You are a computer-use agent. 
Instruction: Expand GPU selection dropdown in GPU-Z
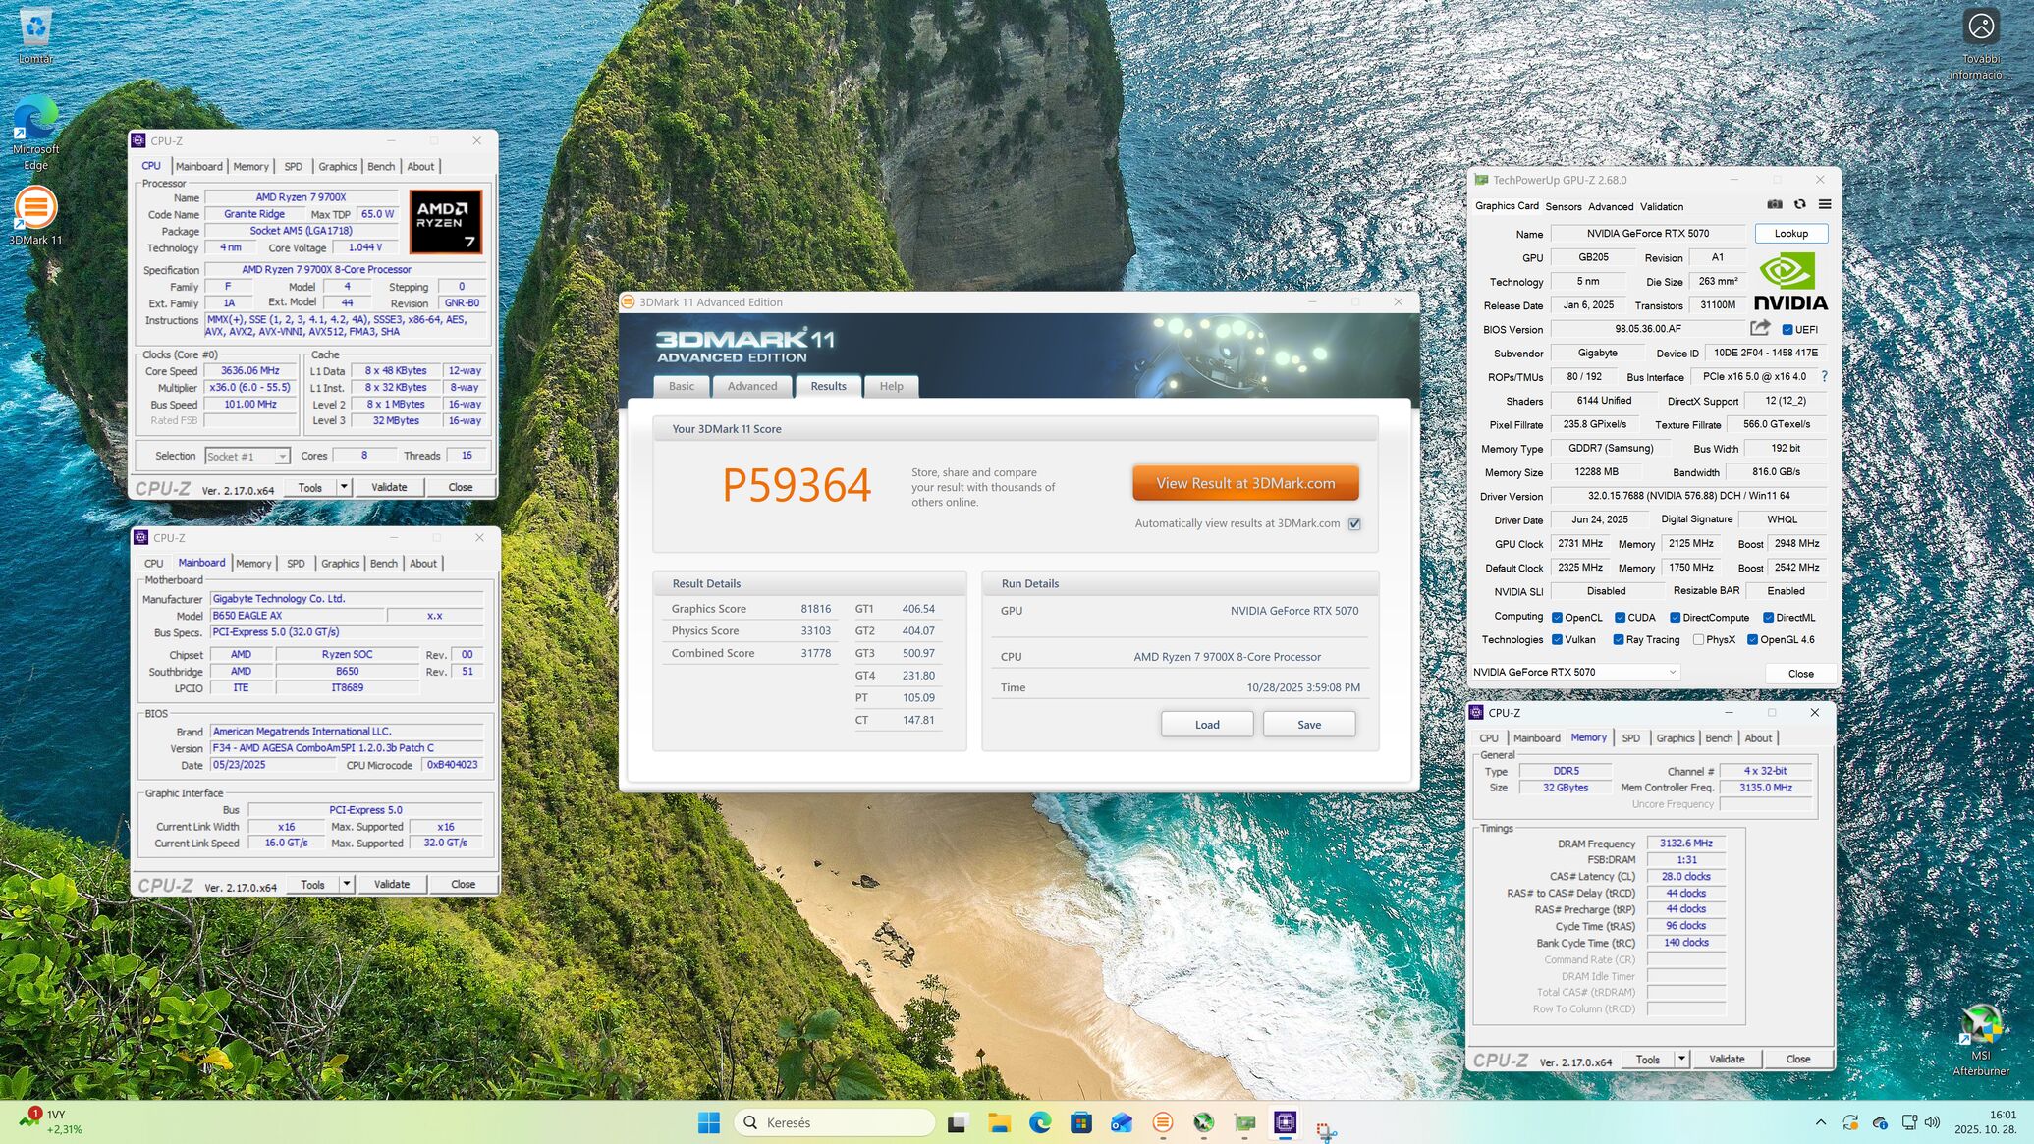(x=1672, y=673)
